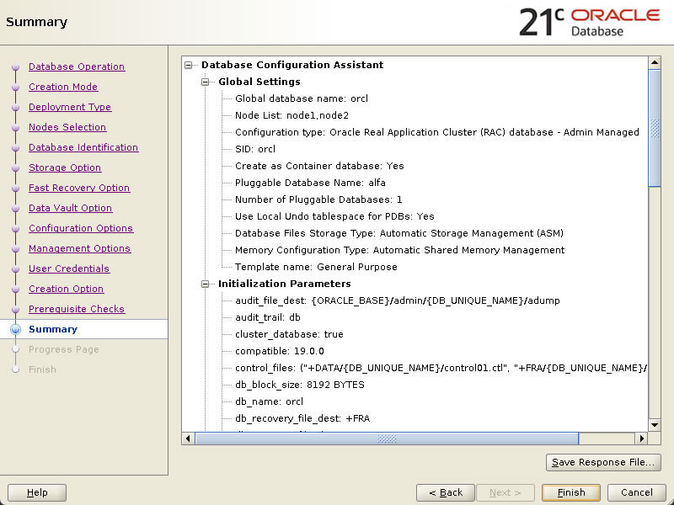
Task: Go to the Deployment Type step
Action: coord(70,107)
